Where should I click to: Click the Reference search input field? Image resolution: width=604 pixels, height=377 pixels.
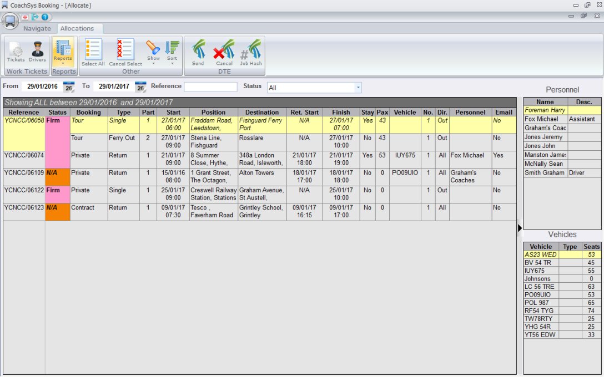pos(210,87)
